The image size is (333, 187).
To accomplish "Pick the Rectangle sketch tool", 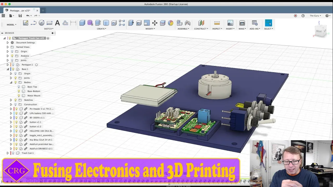I will [49, 23].
